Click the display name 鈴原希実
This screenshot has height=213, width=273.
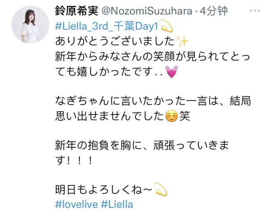tap(77, 11)
